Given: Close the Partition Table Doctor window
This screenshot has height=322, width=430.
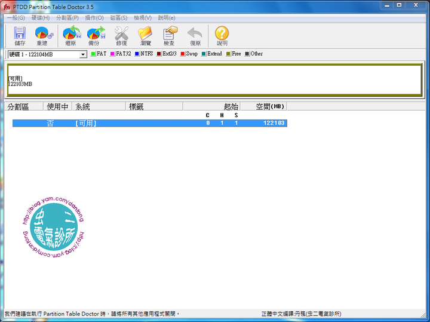Looking at the screenshot, I should 416,5.
